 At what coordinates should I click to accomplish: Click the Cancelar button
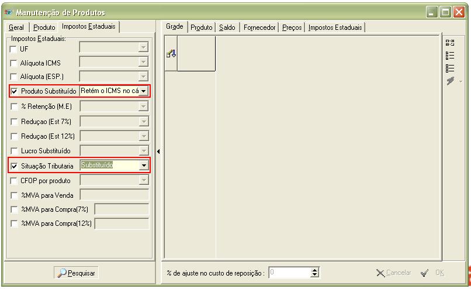393,273
